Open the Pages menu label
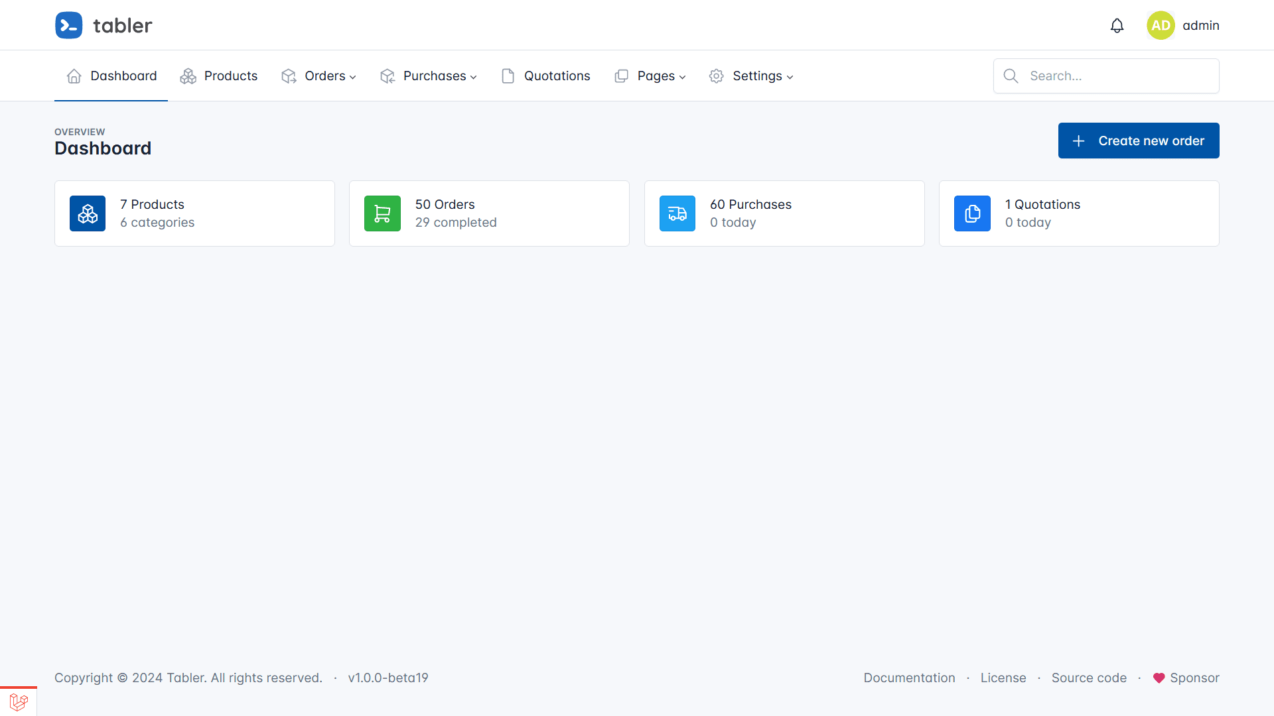 656,76
